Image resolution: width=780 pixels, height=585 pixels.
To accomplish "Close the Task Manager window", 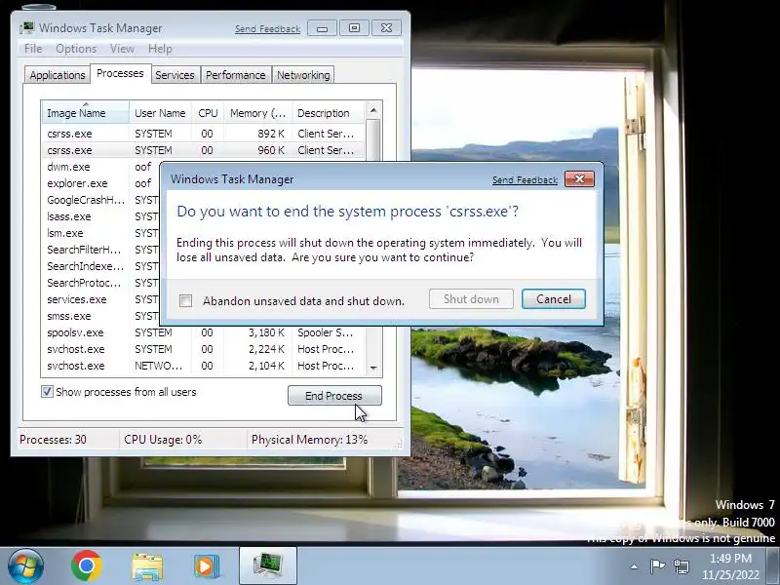I will (x=386, y=28).
